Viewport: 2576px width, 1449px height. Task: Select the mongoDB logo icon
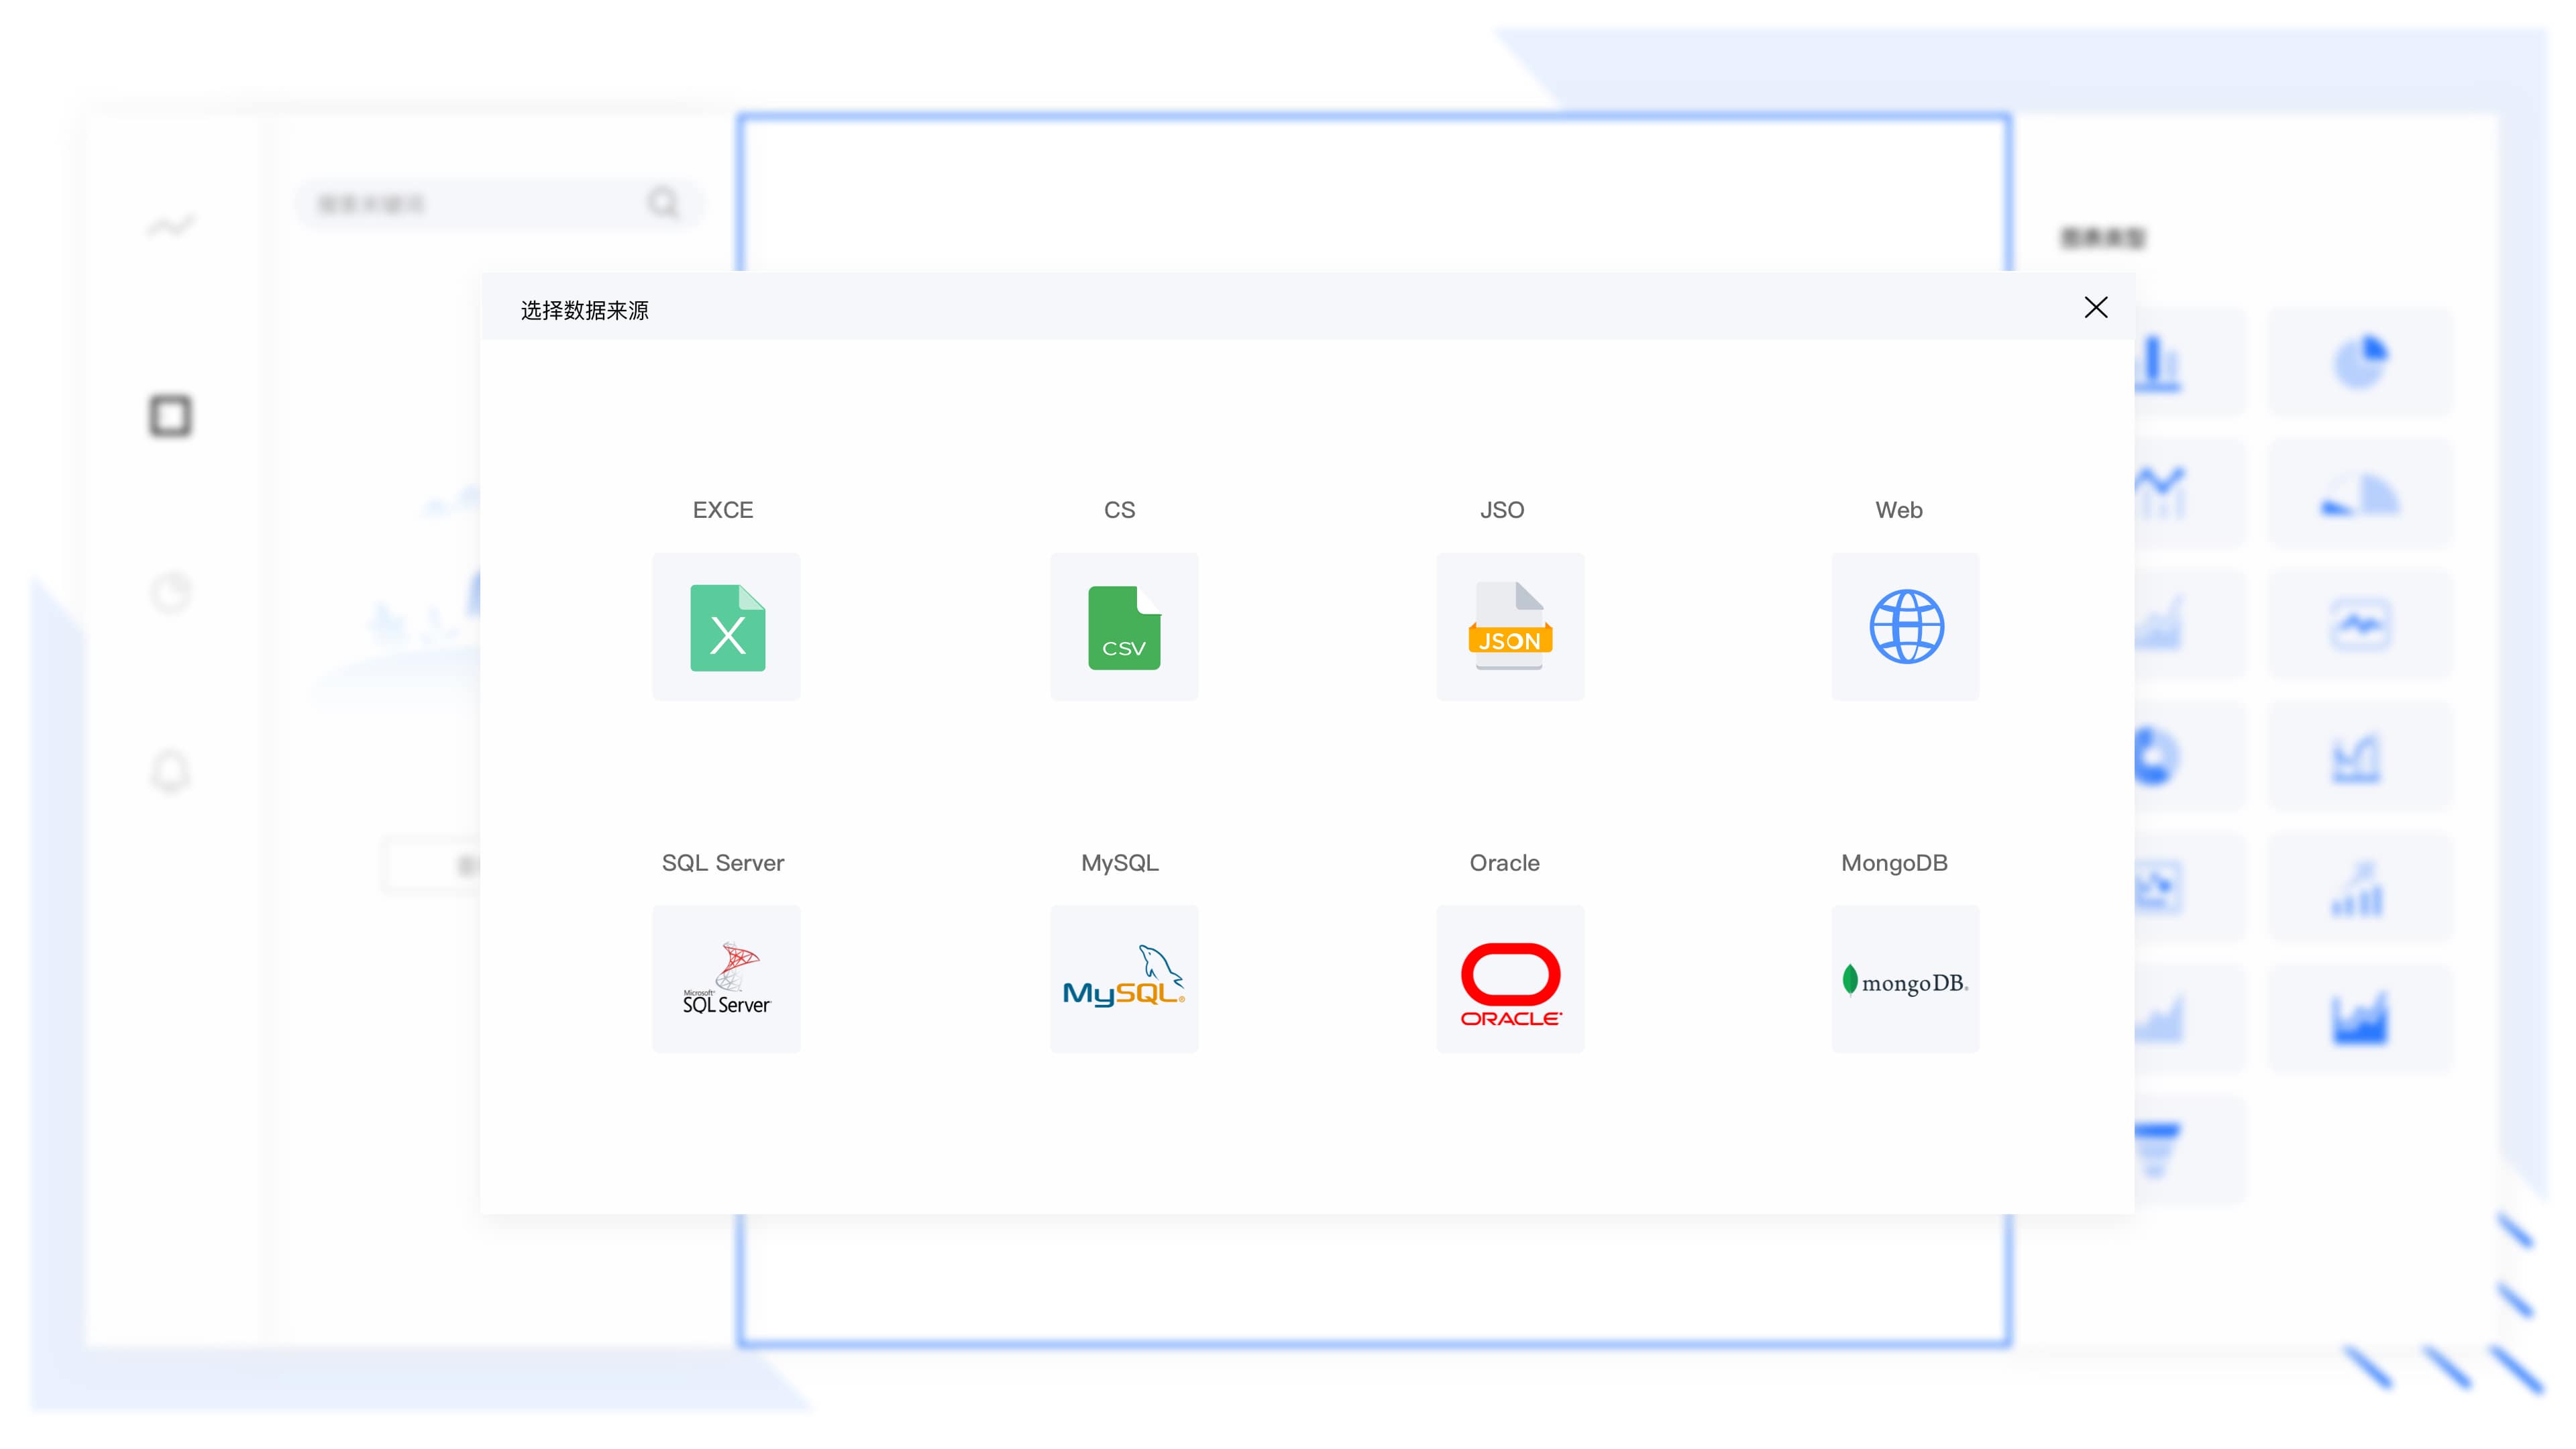1906,979
